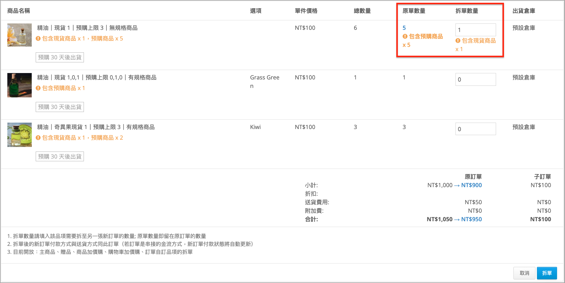
Task: Click the 預購 30 天後出貨 tag of first product
Action: pyautogui.click(x=60, y=58)
